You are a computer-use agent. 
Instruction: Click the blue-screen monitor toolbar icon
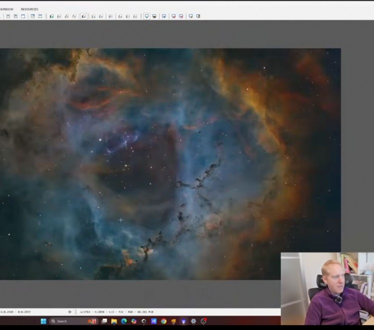pyautogui.click(x=164, y=16)
